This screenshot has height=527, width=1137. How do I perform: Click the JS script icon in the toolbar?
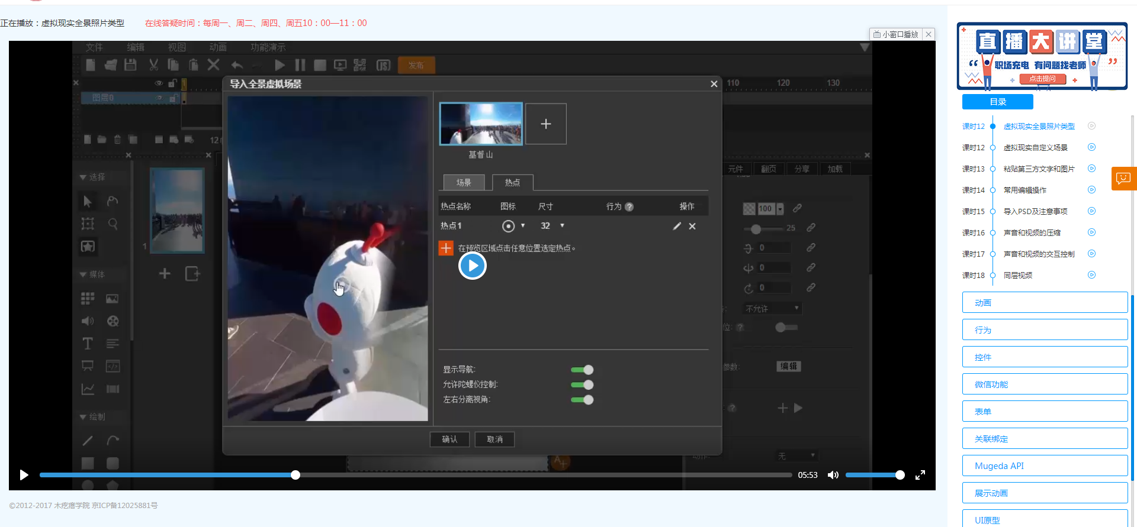384,65
